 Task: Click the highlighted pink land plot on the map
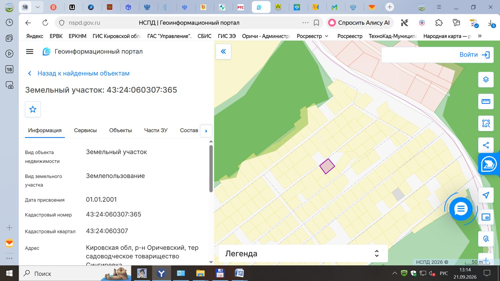point(327,166)
